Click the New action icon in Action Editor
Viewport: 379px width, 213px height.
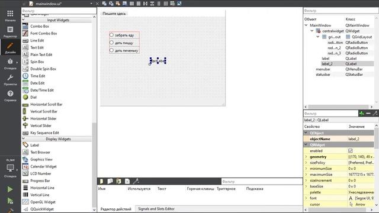[101, 181]
